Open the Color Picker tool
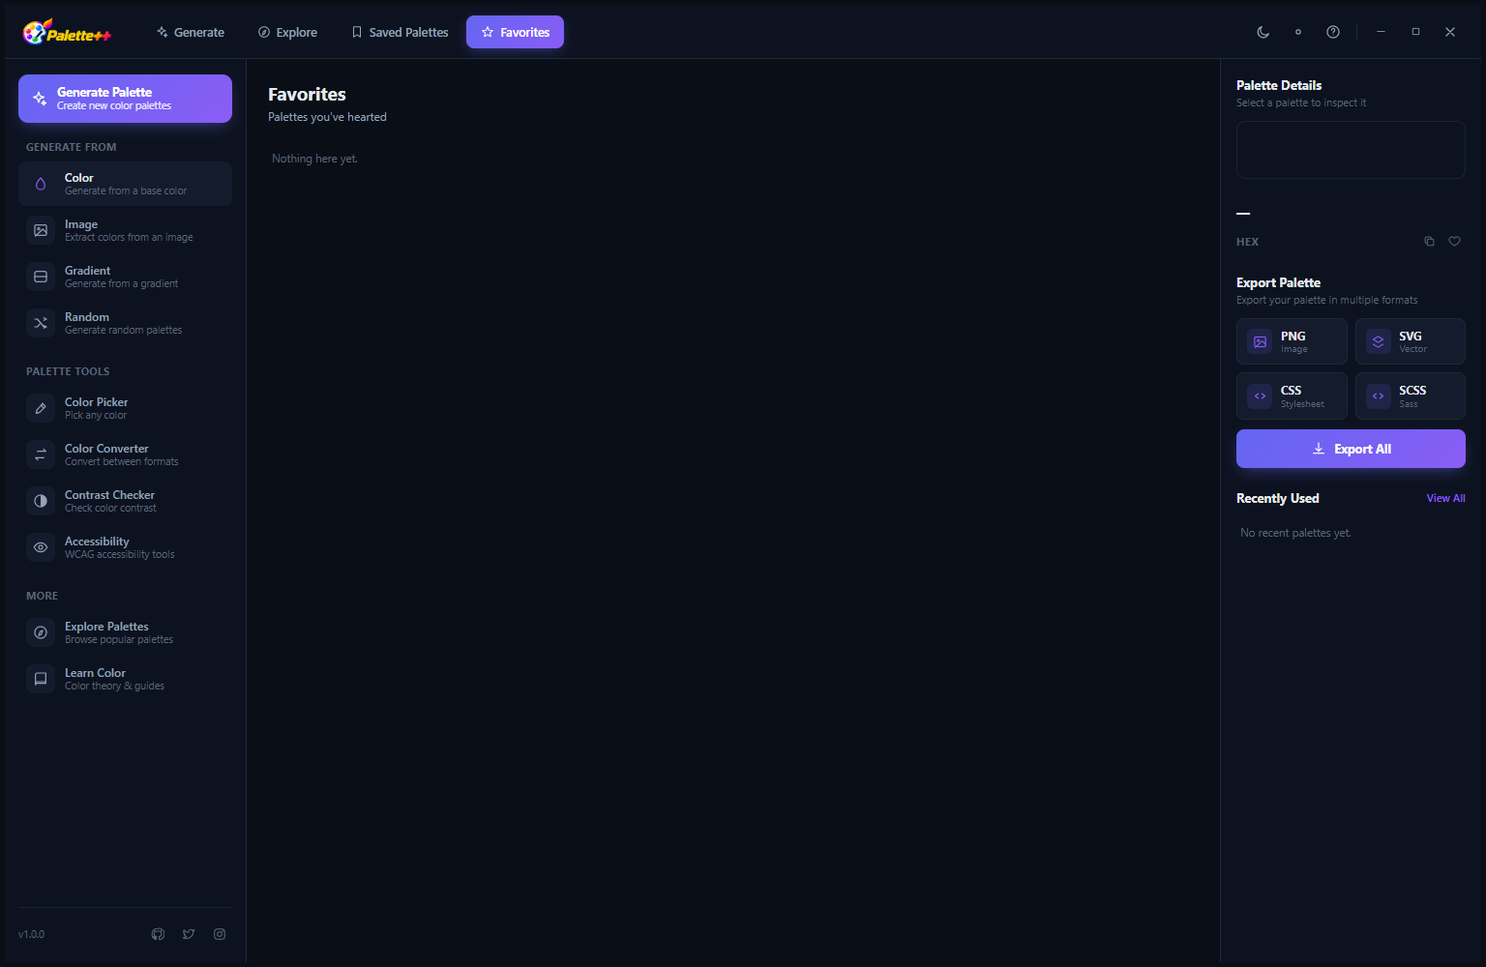Image resolution: width=1486 pixels, height=967 pixels. 125,408
